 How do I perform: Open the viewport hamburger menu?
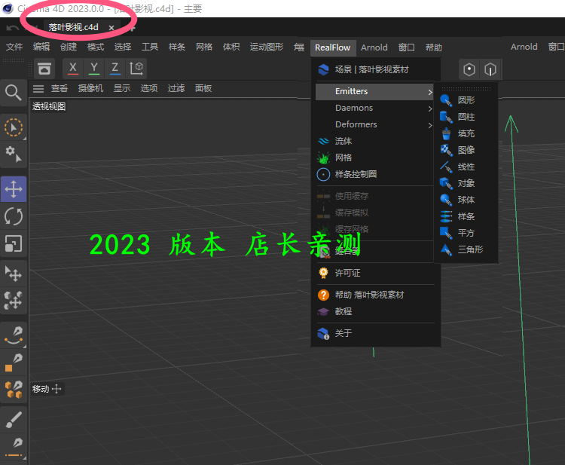(38, 88)
